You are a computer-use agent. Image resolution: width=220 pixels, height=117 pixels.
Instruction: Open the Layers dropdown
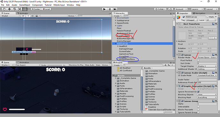(197, 9)
